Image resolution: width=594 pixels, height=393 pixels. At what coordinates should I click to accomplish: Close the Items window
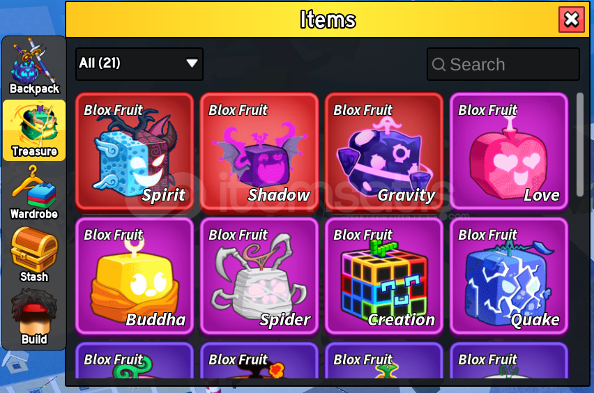pos(571,20)
